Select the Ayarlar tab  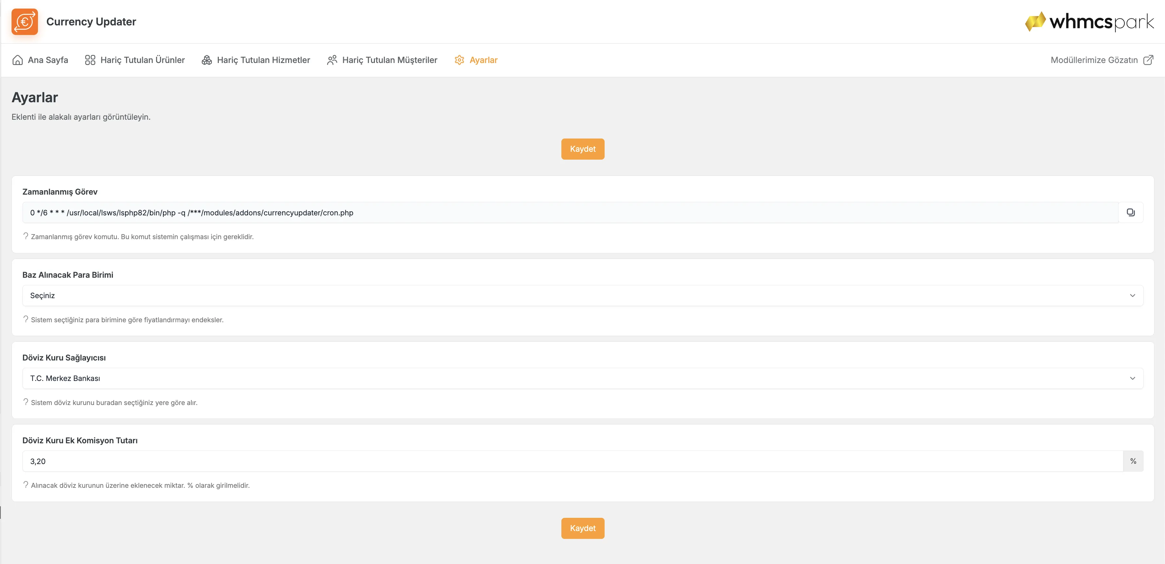(476, 60)
